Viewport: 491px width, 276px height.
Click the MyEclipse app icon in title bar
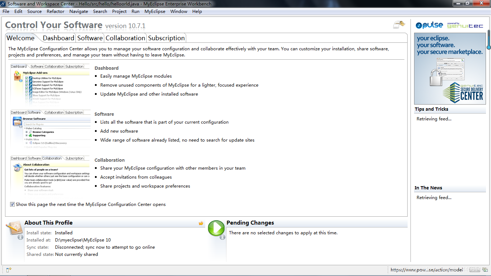coord(4,4)
